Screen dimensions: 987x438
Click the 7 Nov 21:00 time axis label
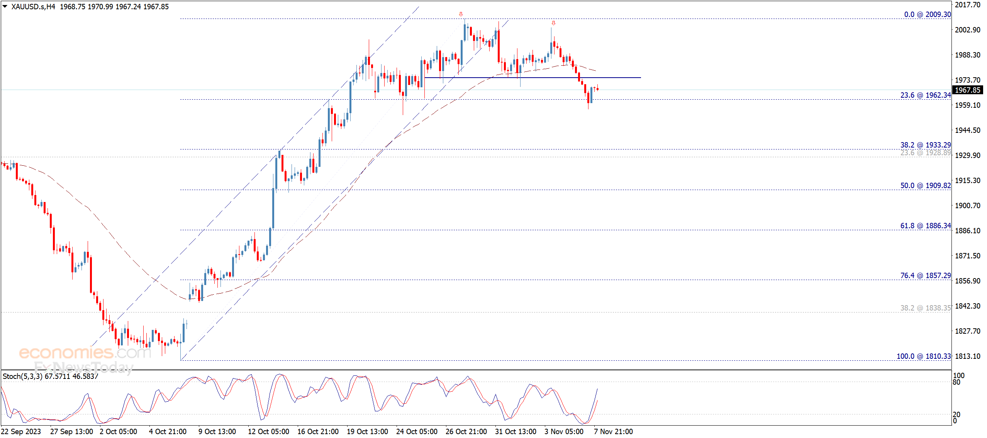click(x=613, y=431)
